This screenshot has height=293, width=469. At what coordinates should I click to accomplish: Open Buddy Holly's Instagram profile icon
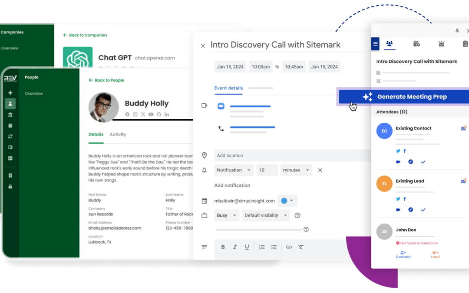pyautogui.click(x=135, y=114)
